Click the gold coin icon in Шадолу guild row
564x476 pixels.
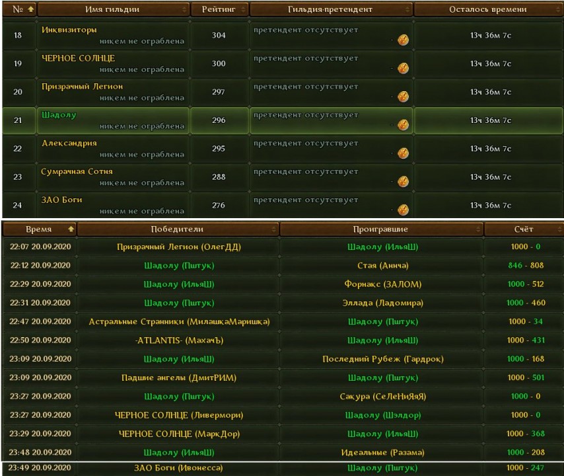click(403, 124)
